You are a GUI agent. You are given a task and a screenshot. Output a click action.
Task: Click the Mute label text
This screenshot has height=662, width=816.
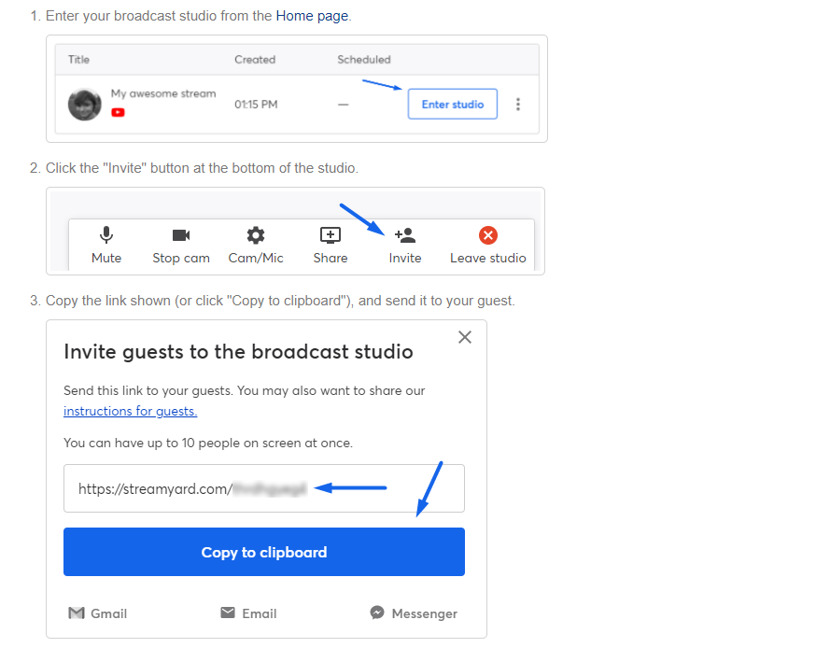coord(106,258)
